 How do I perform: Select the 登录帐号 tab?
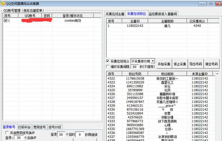click(9, 127)
